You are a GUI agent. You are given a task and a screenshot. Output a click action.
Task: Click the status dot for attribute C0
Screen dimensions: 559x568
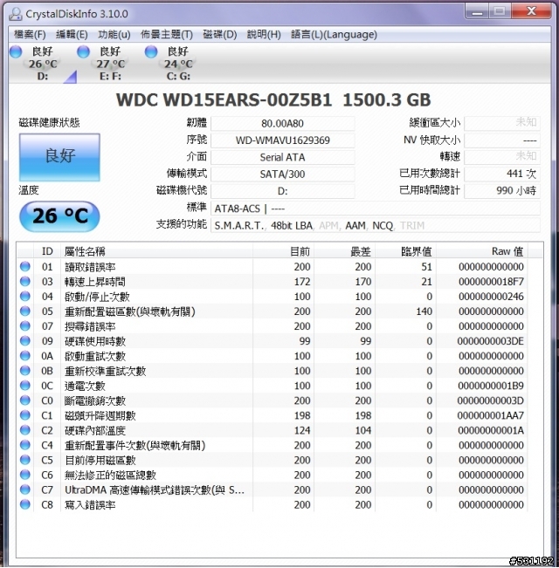pos(25,400)
